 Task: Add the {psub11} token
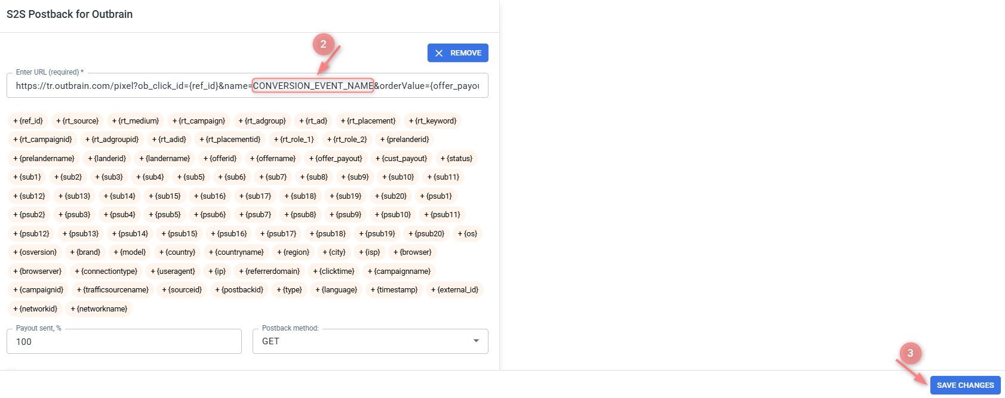442,215
